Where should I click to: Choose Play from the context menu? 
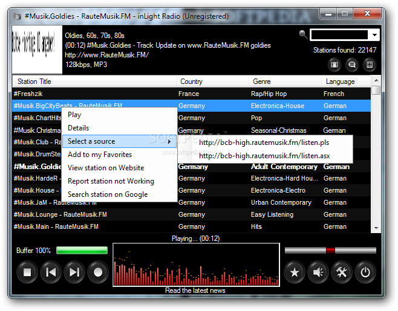point(119,115)
